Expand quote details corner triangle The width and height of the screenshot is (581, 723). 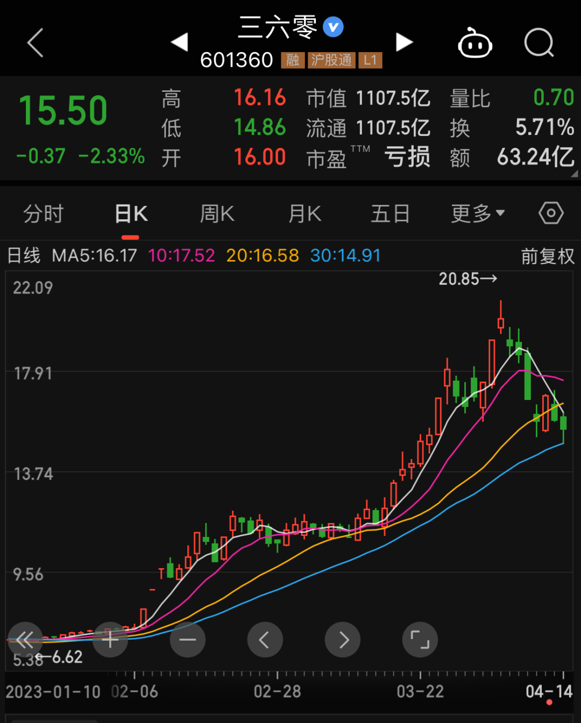pyautogui.click(x=575, y=174)
